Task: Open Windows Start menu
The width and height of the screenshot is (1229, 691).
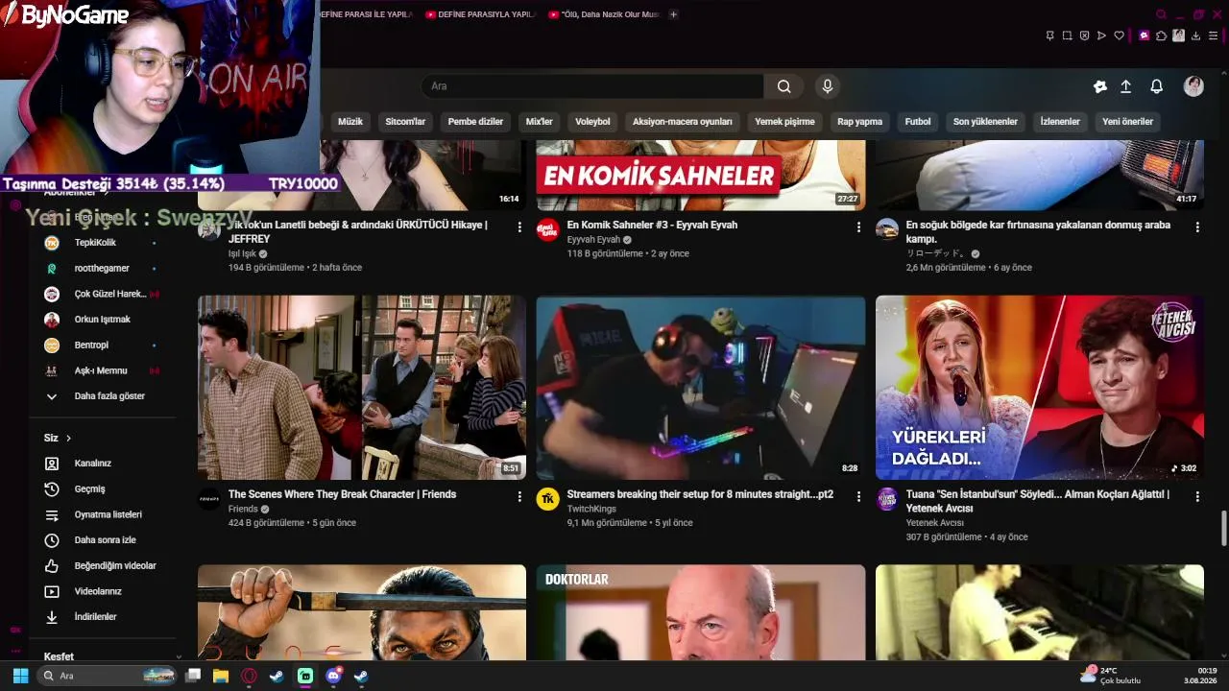Action: [x=20, y=676]
